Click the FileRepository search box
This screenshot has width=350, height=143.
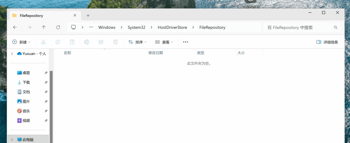[297, 27]
